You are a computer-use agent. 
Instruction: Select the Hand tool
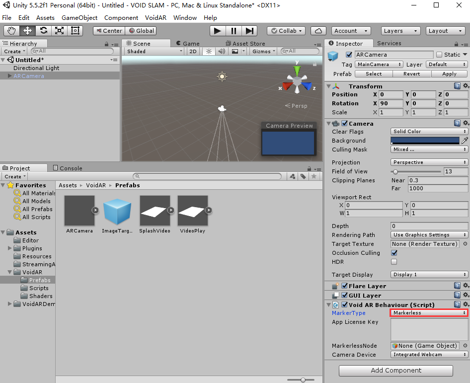(12, 31)
